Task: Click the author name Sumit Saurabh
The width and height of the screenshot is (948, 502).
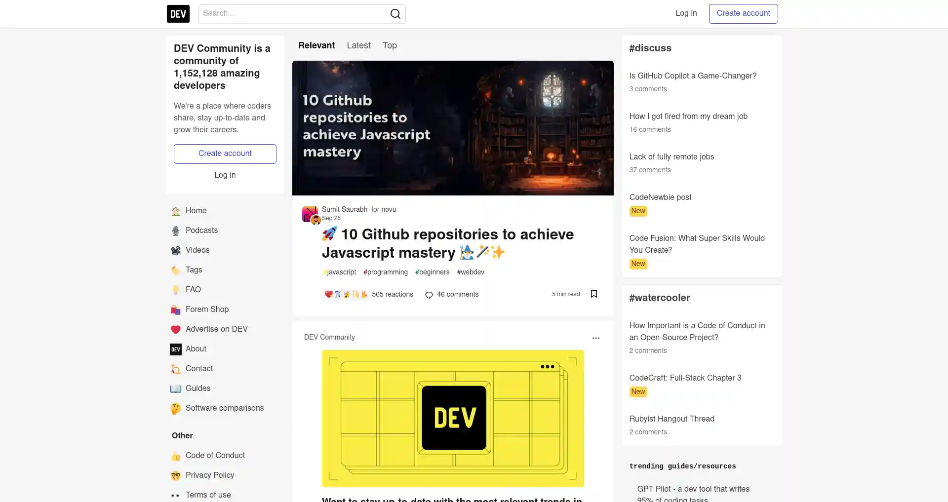Action: coord(345,210)
